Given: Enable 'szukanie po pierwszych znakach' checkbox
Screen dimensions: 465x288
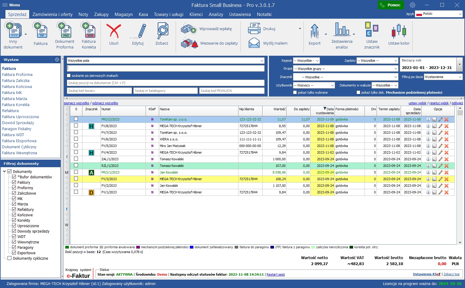Looking at the screenshot, I should point(69,76).
